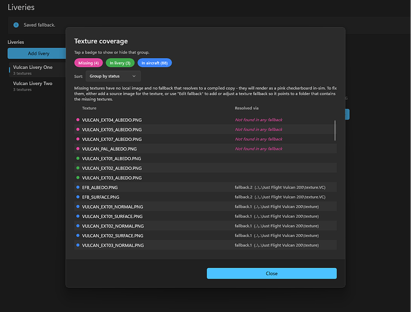Image resolution: width=411 pixels, height=312 pixels.
Task: Select the VULCAN_EXT02_SURFACE.PNG row
Action: point(205,236)
